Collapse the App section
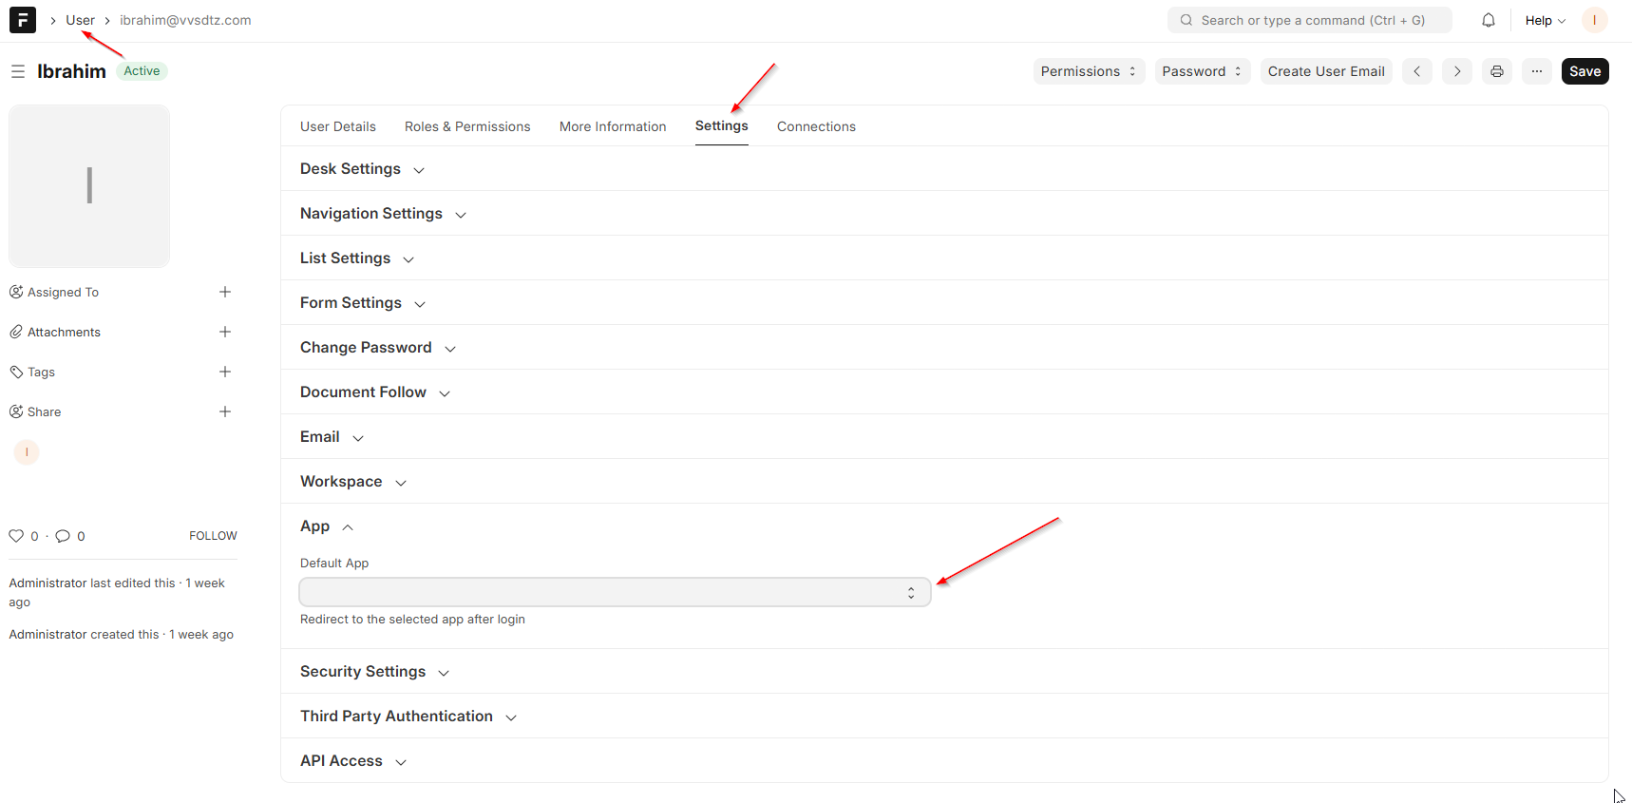The width and height of the screenshot is (1632, 803). coord(326,526)
